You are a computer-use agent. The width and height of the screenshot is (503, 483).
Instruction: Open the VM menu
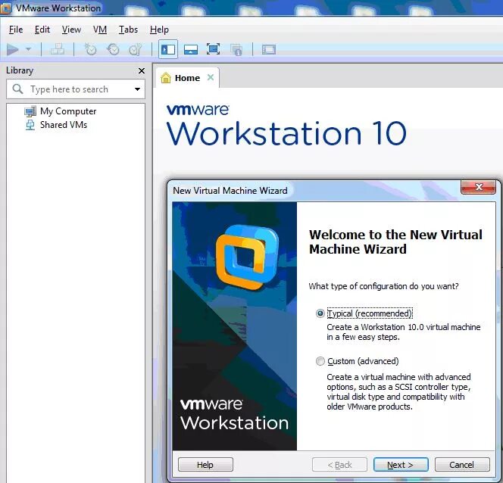[100, 30]
